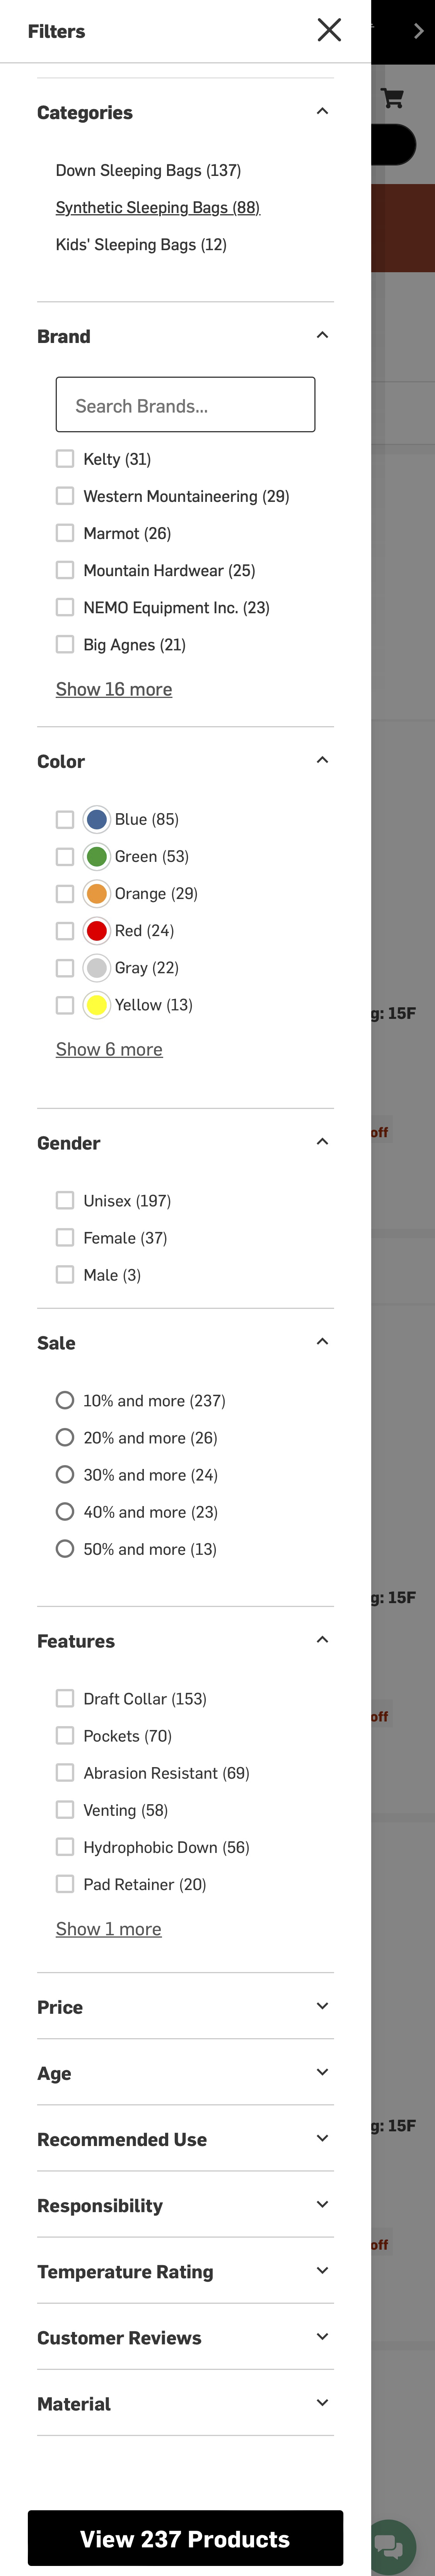
Task: Click the next arrow in top banner
Action: point(418,31)
